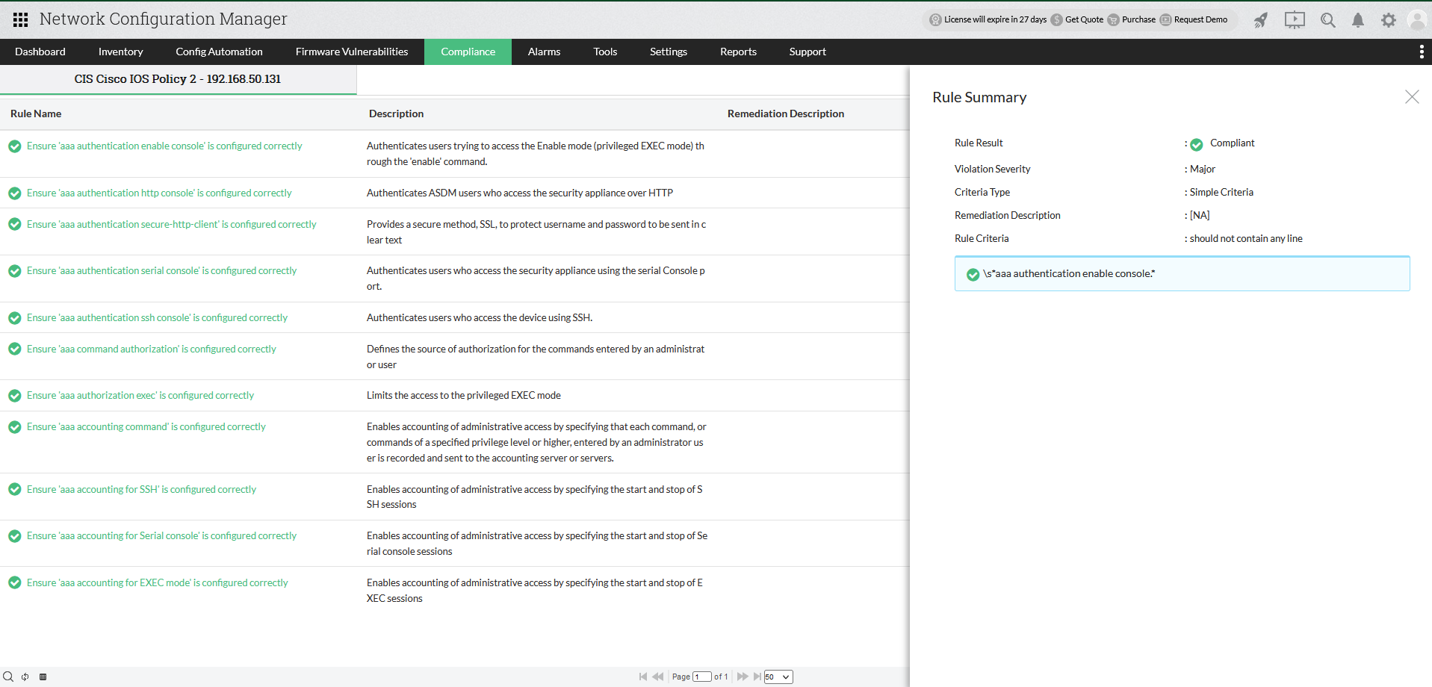The image size is (1432, 687).
Task: Click the global search magnifier icon
Action: 1328,20
